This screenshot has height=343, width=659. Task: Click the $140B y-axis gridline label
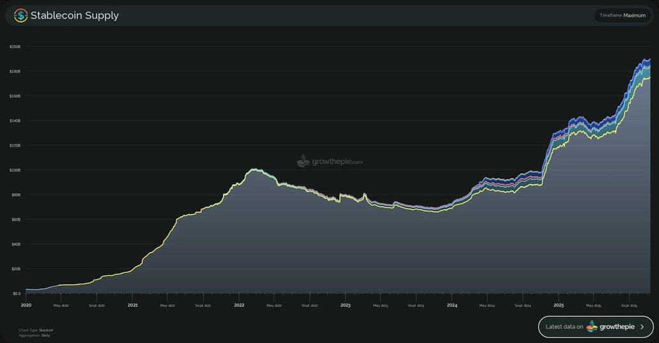click(15, 120)
